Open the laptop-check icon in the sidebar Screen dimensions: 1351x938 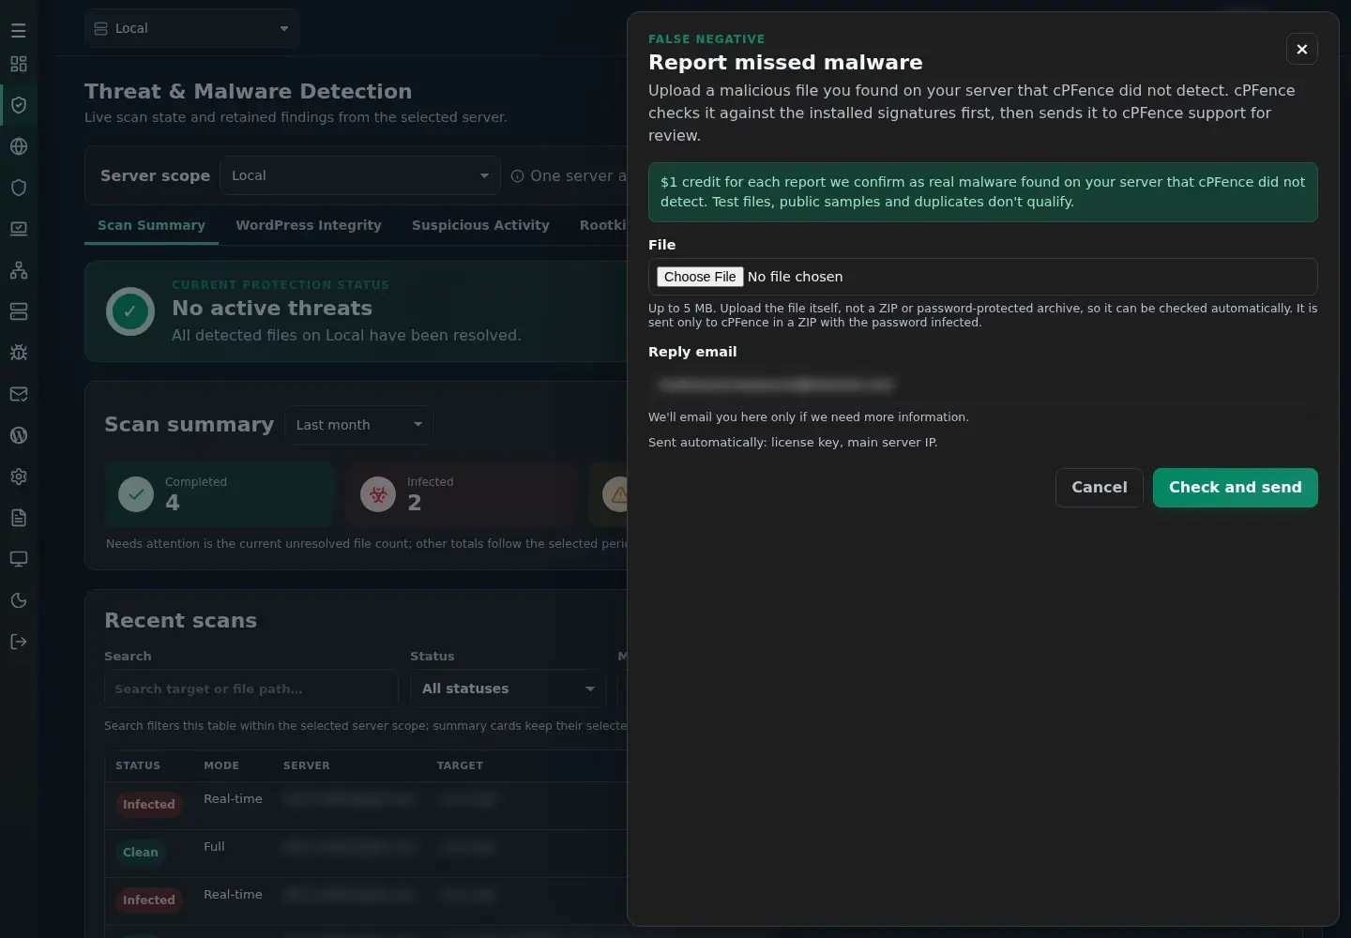[x=19, y=229]
